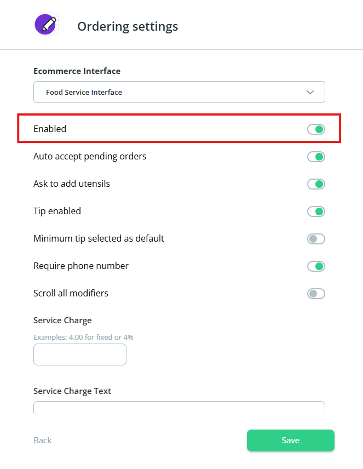Click the Scroll all modifiers label
The width and height of the screenshot is (363, 469).
tap(71, 294)
